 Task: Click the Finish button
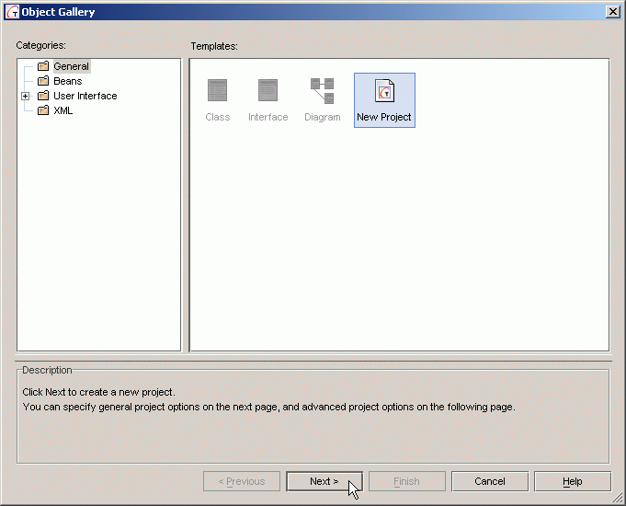tap(406, 481)
